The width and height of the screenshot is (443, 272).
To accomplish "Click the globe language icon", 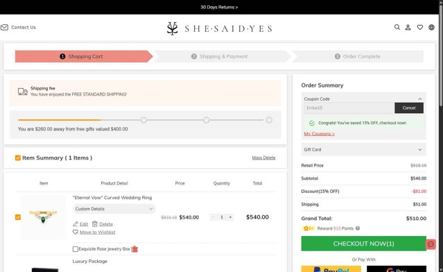I will tap(431, 28).
